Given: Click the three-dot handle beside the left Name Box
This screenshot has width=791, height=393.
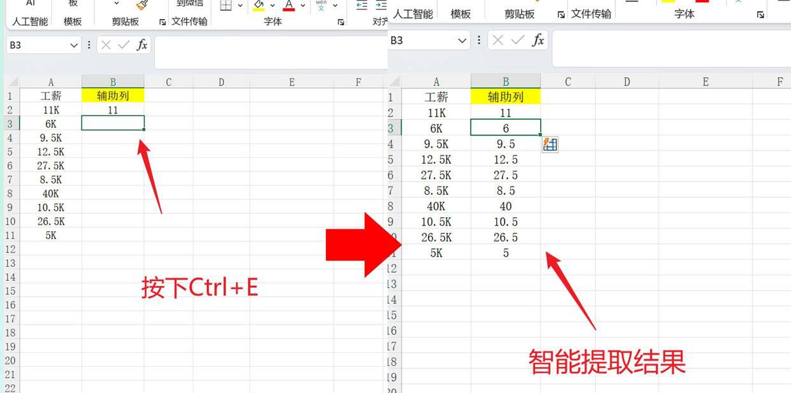Looking at the screenshot, I should pos(89,45).
